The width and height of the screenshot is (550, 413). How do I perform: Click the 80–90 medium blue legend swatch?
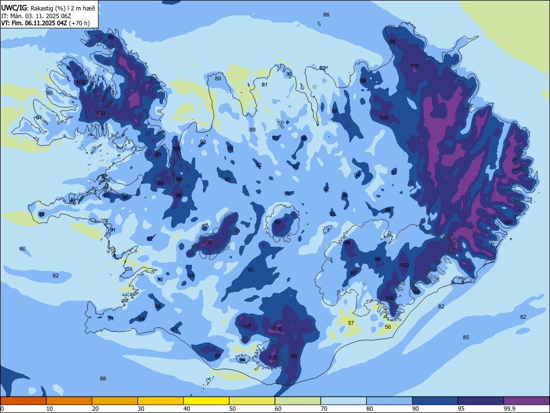[x=389, y=401]
